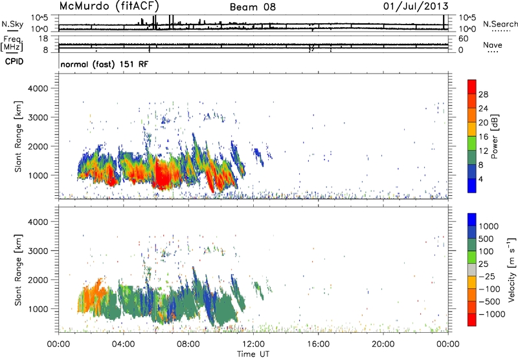Click the '16' tick on power colorbar
This screenshot has width=518, height=358.
point(483,137)
